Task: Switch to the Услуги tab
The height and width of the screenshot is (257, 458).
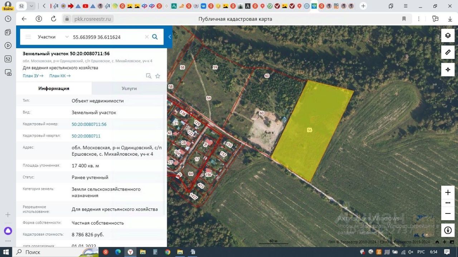Action: click(129, 89)
